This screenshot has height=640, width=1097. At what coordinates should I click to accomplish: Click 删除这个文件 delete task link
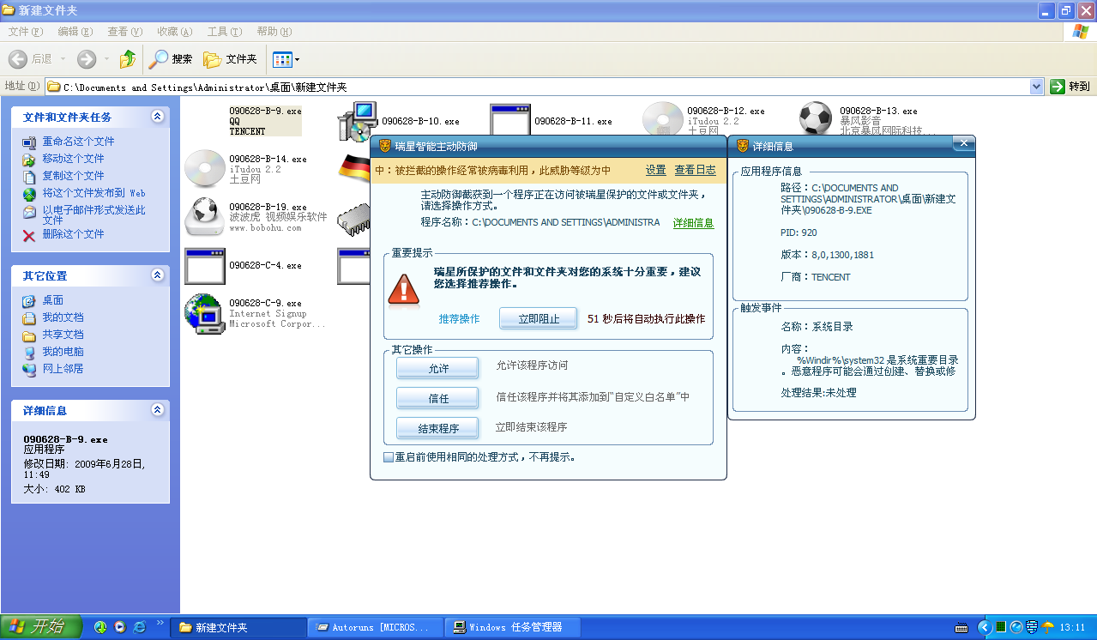[x=73, y=234]
